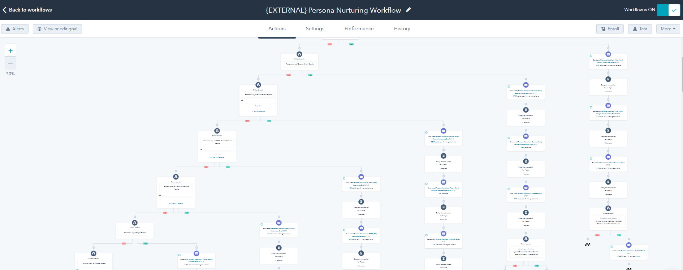Zoom in with the plus button
Viewport: 683px width, 270px height.
[10, 51]
